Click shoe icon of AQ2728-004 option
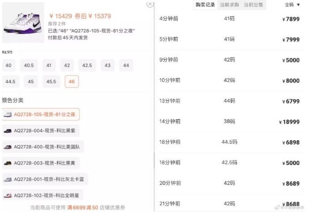The image size is (310, 213). [8, 130]
